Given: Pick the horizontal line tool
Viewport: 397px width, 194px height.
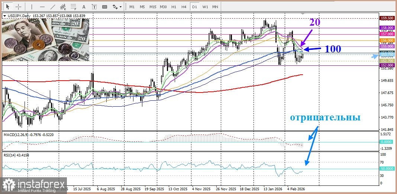Looking at the screenshot, I should (x=42, y=7).
